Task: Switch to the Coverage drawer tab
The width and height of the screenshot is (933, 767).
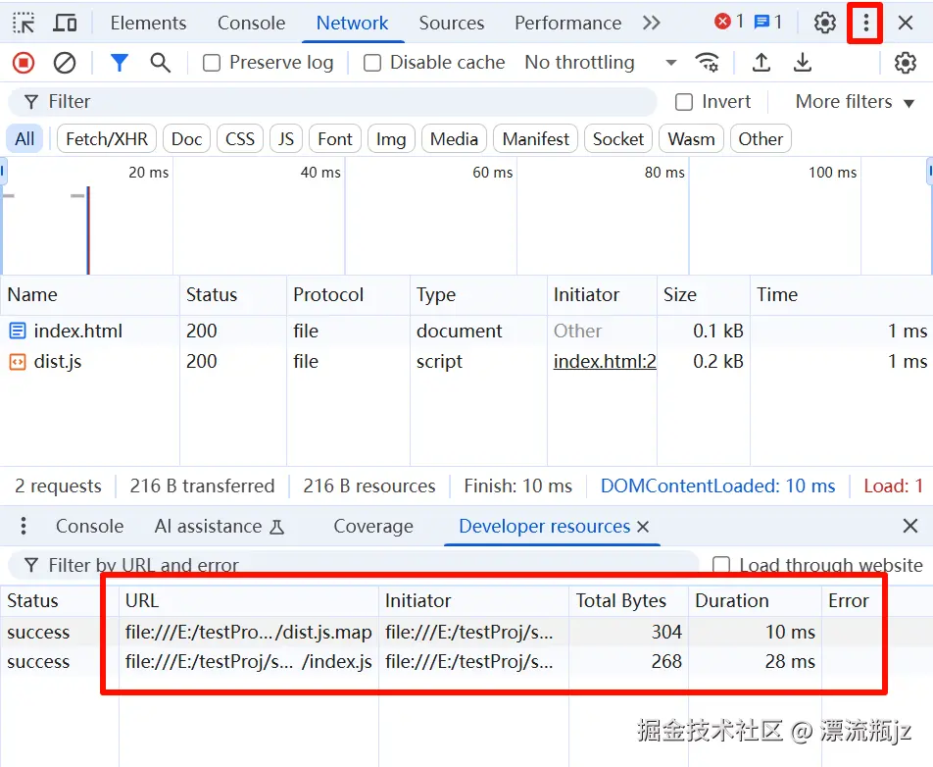Action: tap(373, 527)
